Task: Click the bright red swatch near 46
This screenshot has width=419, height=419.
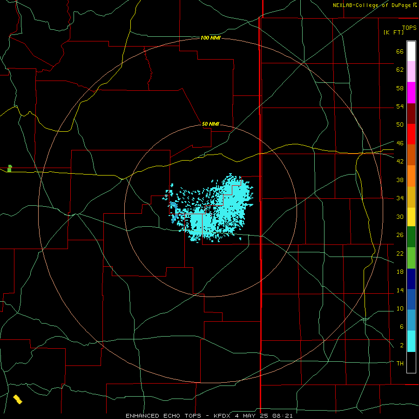Action: pyautogui.click(x=411, y=134)
